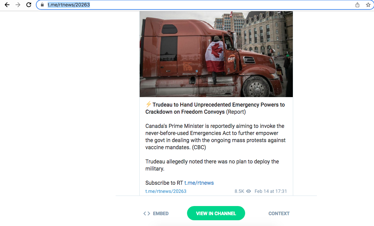The image size is (374, 226).
Task: Click the VIEW IN CHANNEL button
Action: click(216, 213)
